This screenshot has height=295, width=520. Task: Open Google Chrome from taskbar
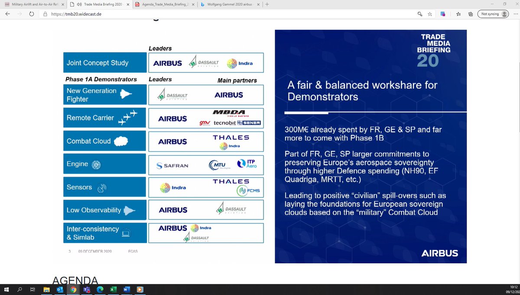[73, 289]
